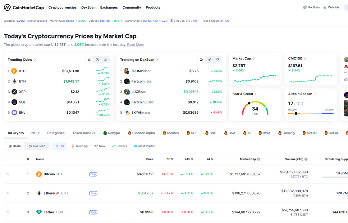Click the Tether logo in table row 3
Screen dimensions: 348x223
(x=39, y=212)
